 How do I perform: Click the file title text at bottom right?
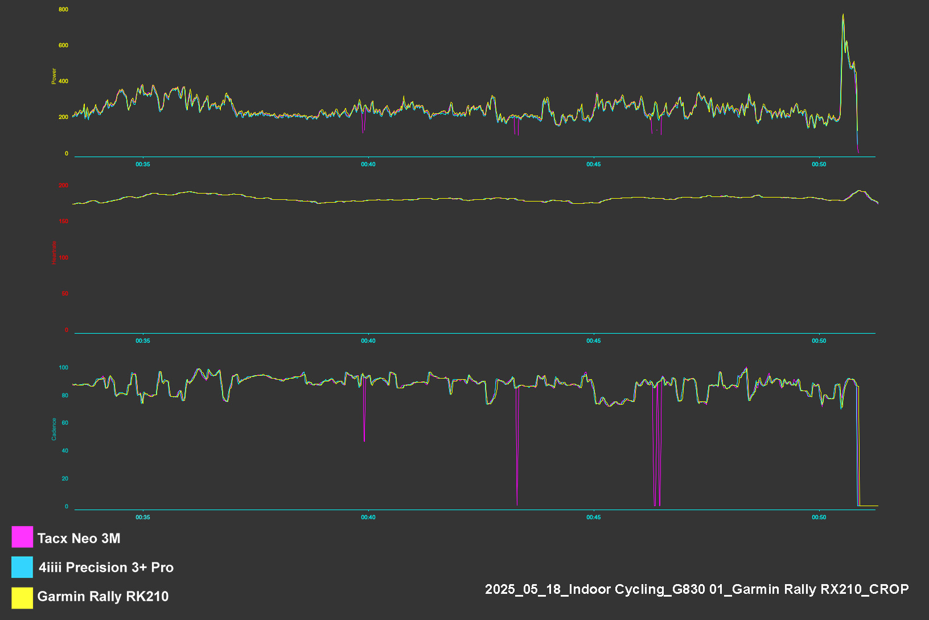tap(697, 589)
